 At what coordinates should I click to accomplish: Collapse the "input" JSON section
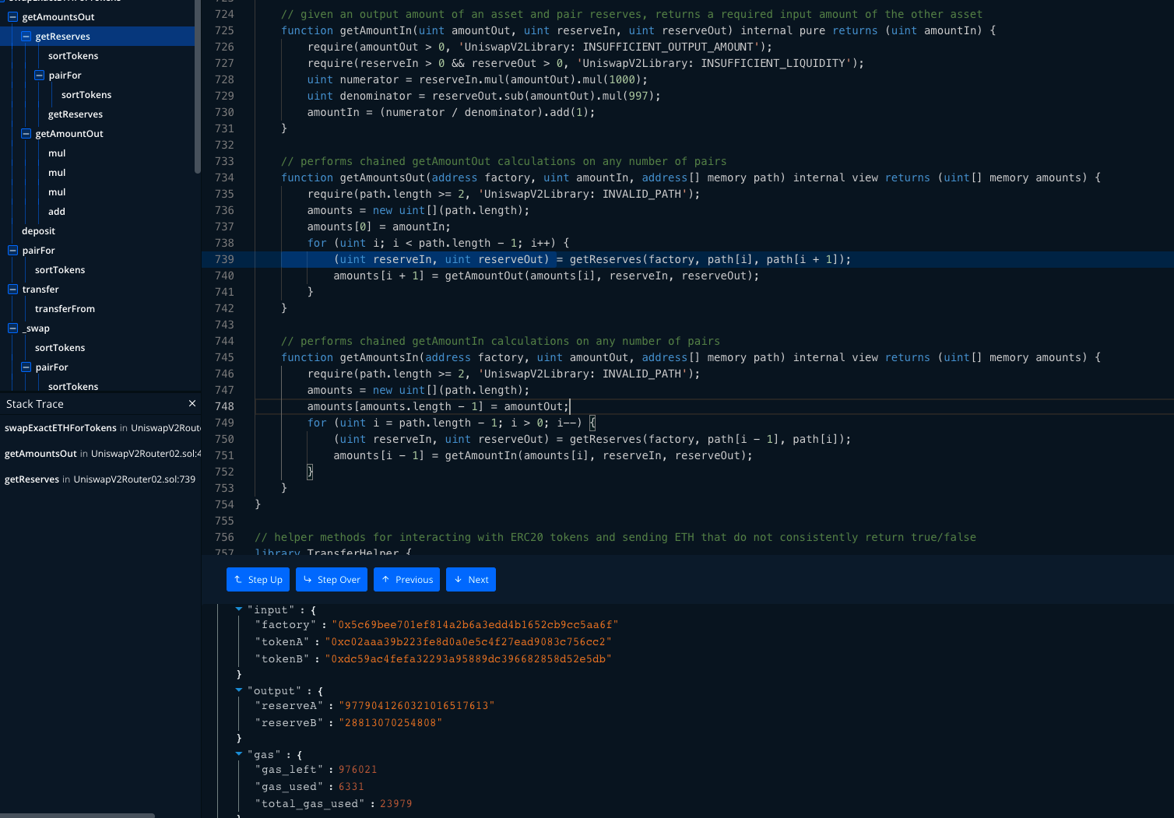coord(239,609)
